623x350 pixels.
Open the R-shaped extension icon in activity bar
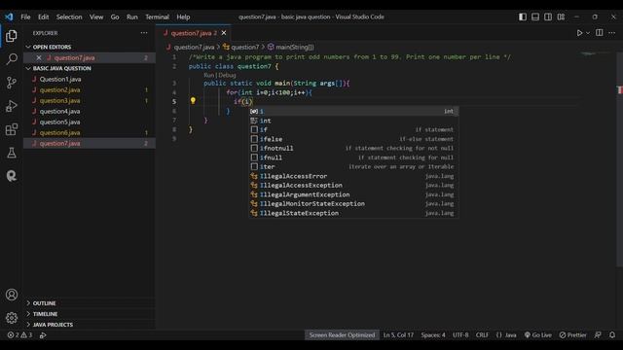12,176
